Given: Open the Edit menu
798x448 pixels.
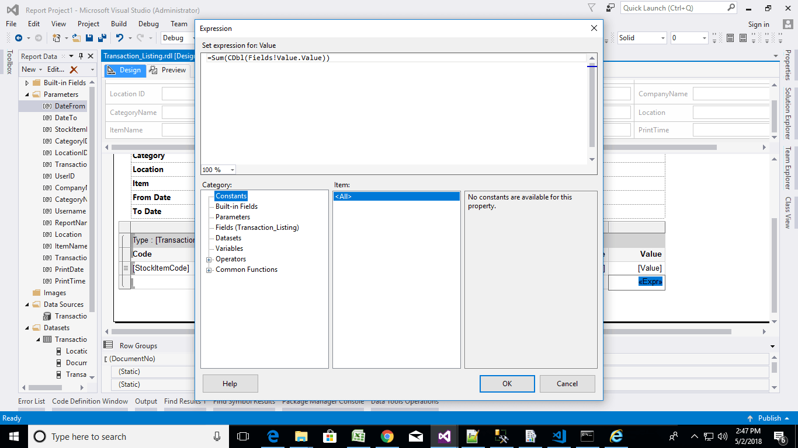Looking at the screenshot, I should pos(34,24).
